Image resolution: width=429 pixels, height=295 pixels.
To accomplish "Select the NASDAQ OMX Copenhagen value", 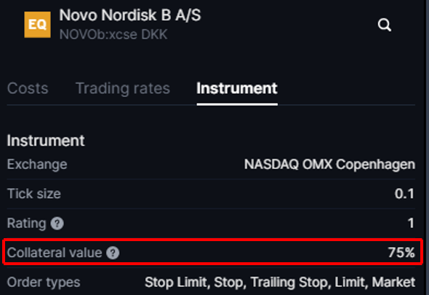I will 329,165.
